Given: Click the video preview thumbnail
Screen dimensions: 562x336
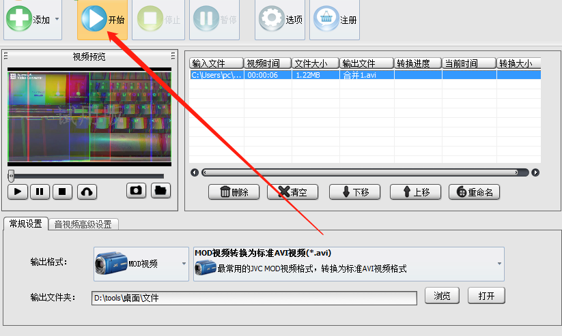Looking at the screenshot, I should pyautogui.click(x=89, y=117).
